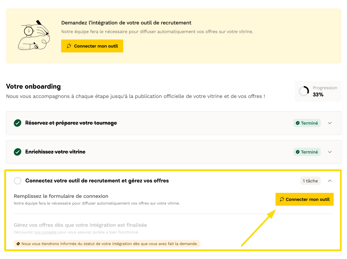Click the check icon inside first Terminé badge
Screen dimensions: 347x259
point(297,123)
